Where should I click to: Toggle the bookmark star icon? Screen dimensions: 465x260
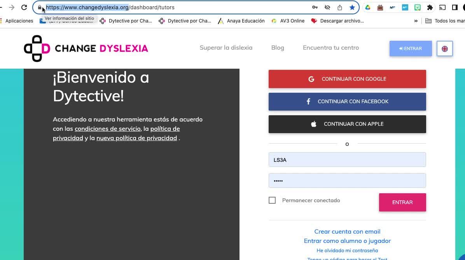352,7
